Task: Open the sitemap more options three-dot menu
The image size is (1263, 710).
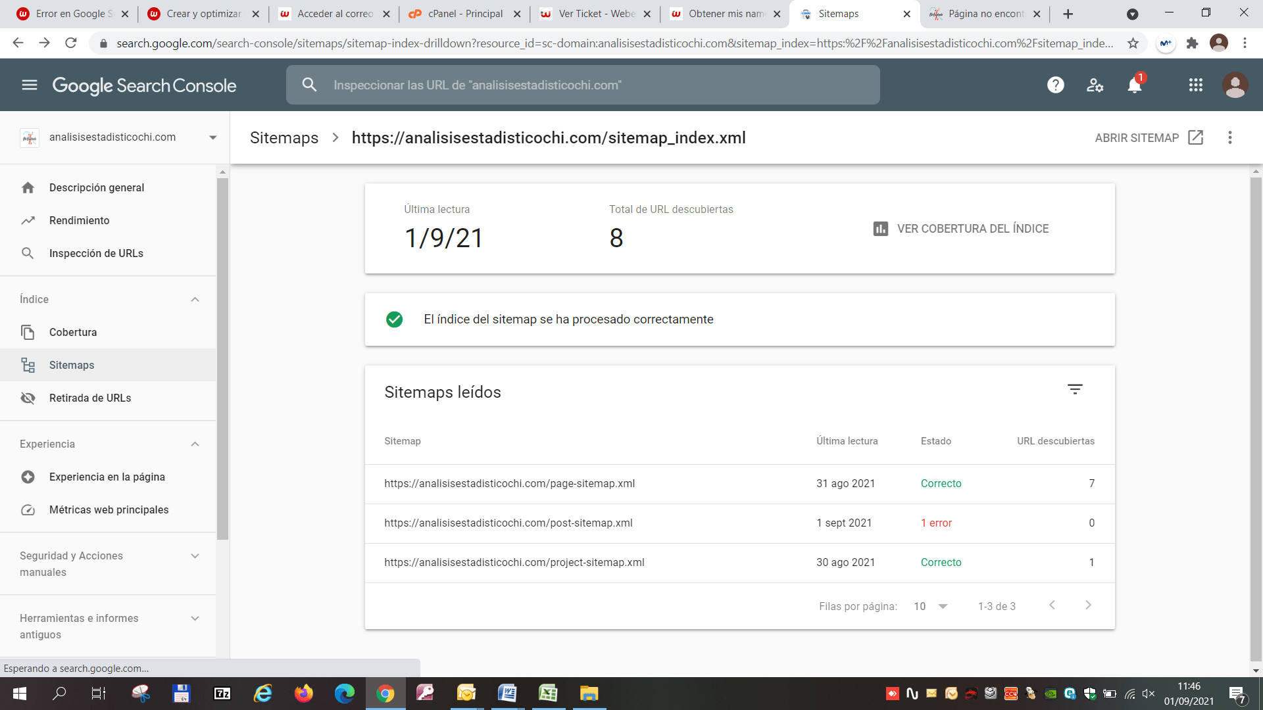Action: [x=1230, y=137]
